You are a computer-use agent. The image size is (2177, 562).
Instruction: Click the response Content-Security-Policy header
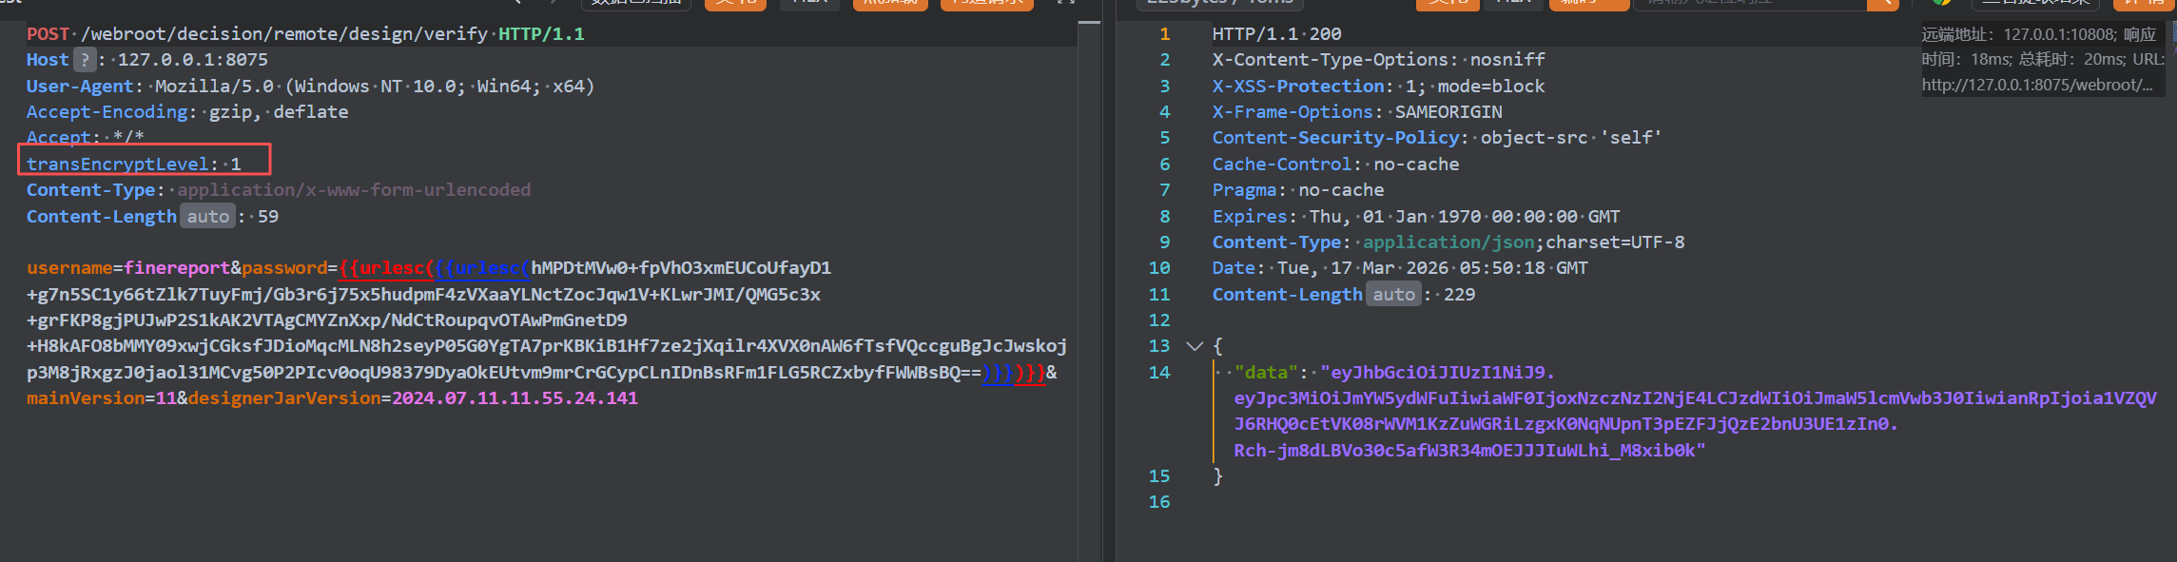(x=1335, y=138)
